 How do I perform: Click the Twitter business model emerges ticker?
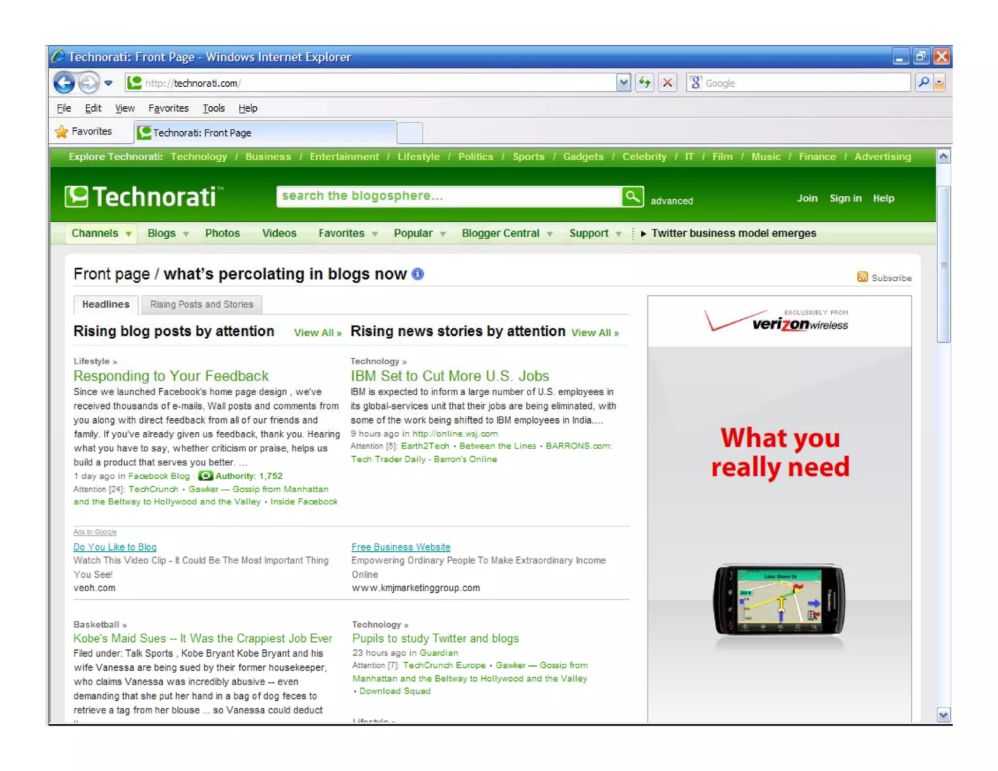[x=733, y=233]
